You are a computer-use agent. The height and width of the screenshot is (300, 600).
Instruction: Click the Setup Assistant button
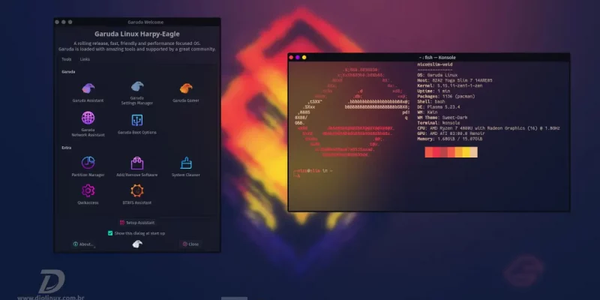pos(137,222)
